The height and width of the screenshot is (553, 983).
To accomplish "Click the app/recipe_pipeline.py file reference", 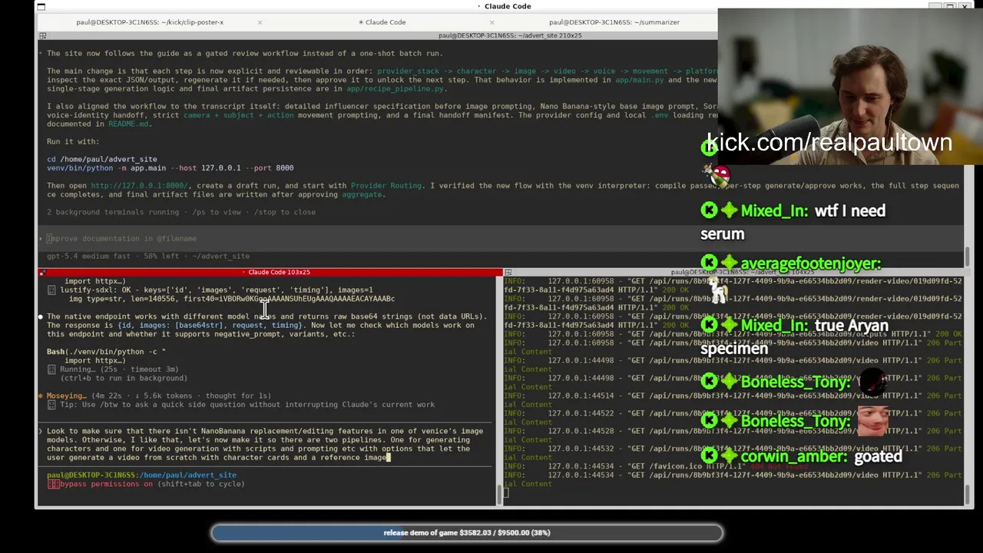I will [x=396, y=88].
